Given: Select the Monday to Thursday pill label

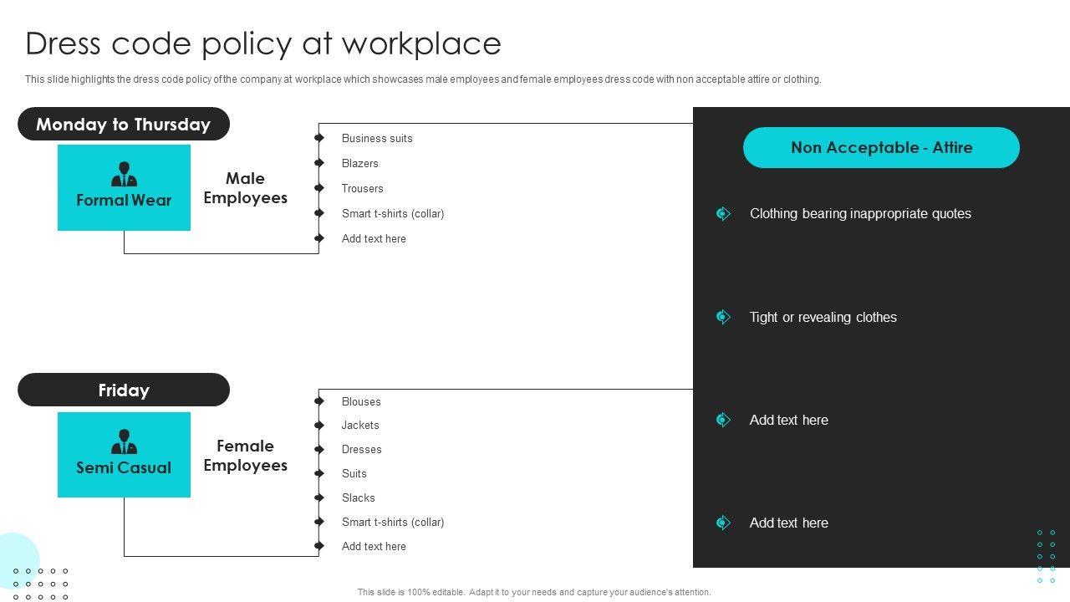Looking at the screenshot, I should 124,124.
